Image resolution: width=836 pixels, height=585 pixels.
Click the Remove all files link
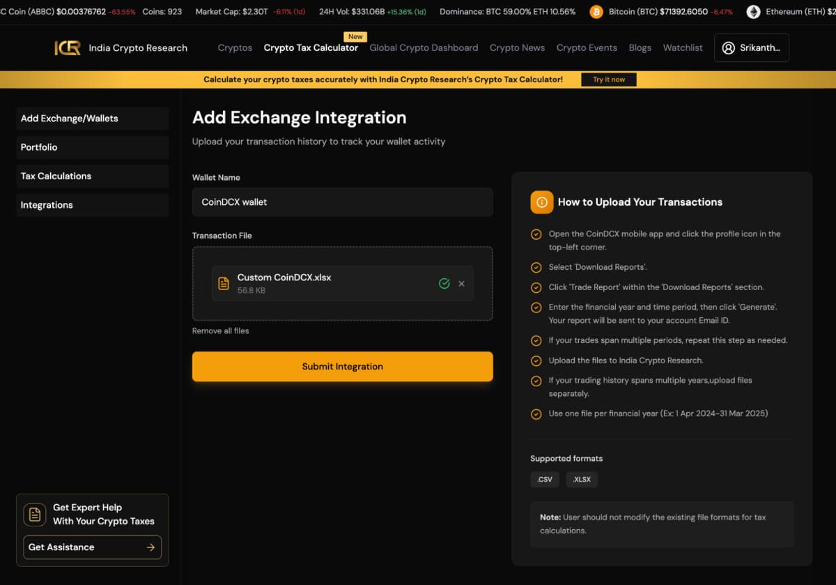[x=220, y=331]
